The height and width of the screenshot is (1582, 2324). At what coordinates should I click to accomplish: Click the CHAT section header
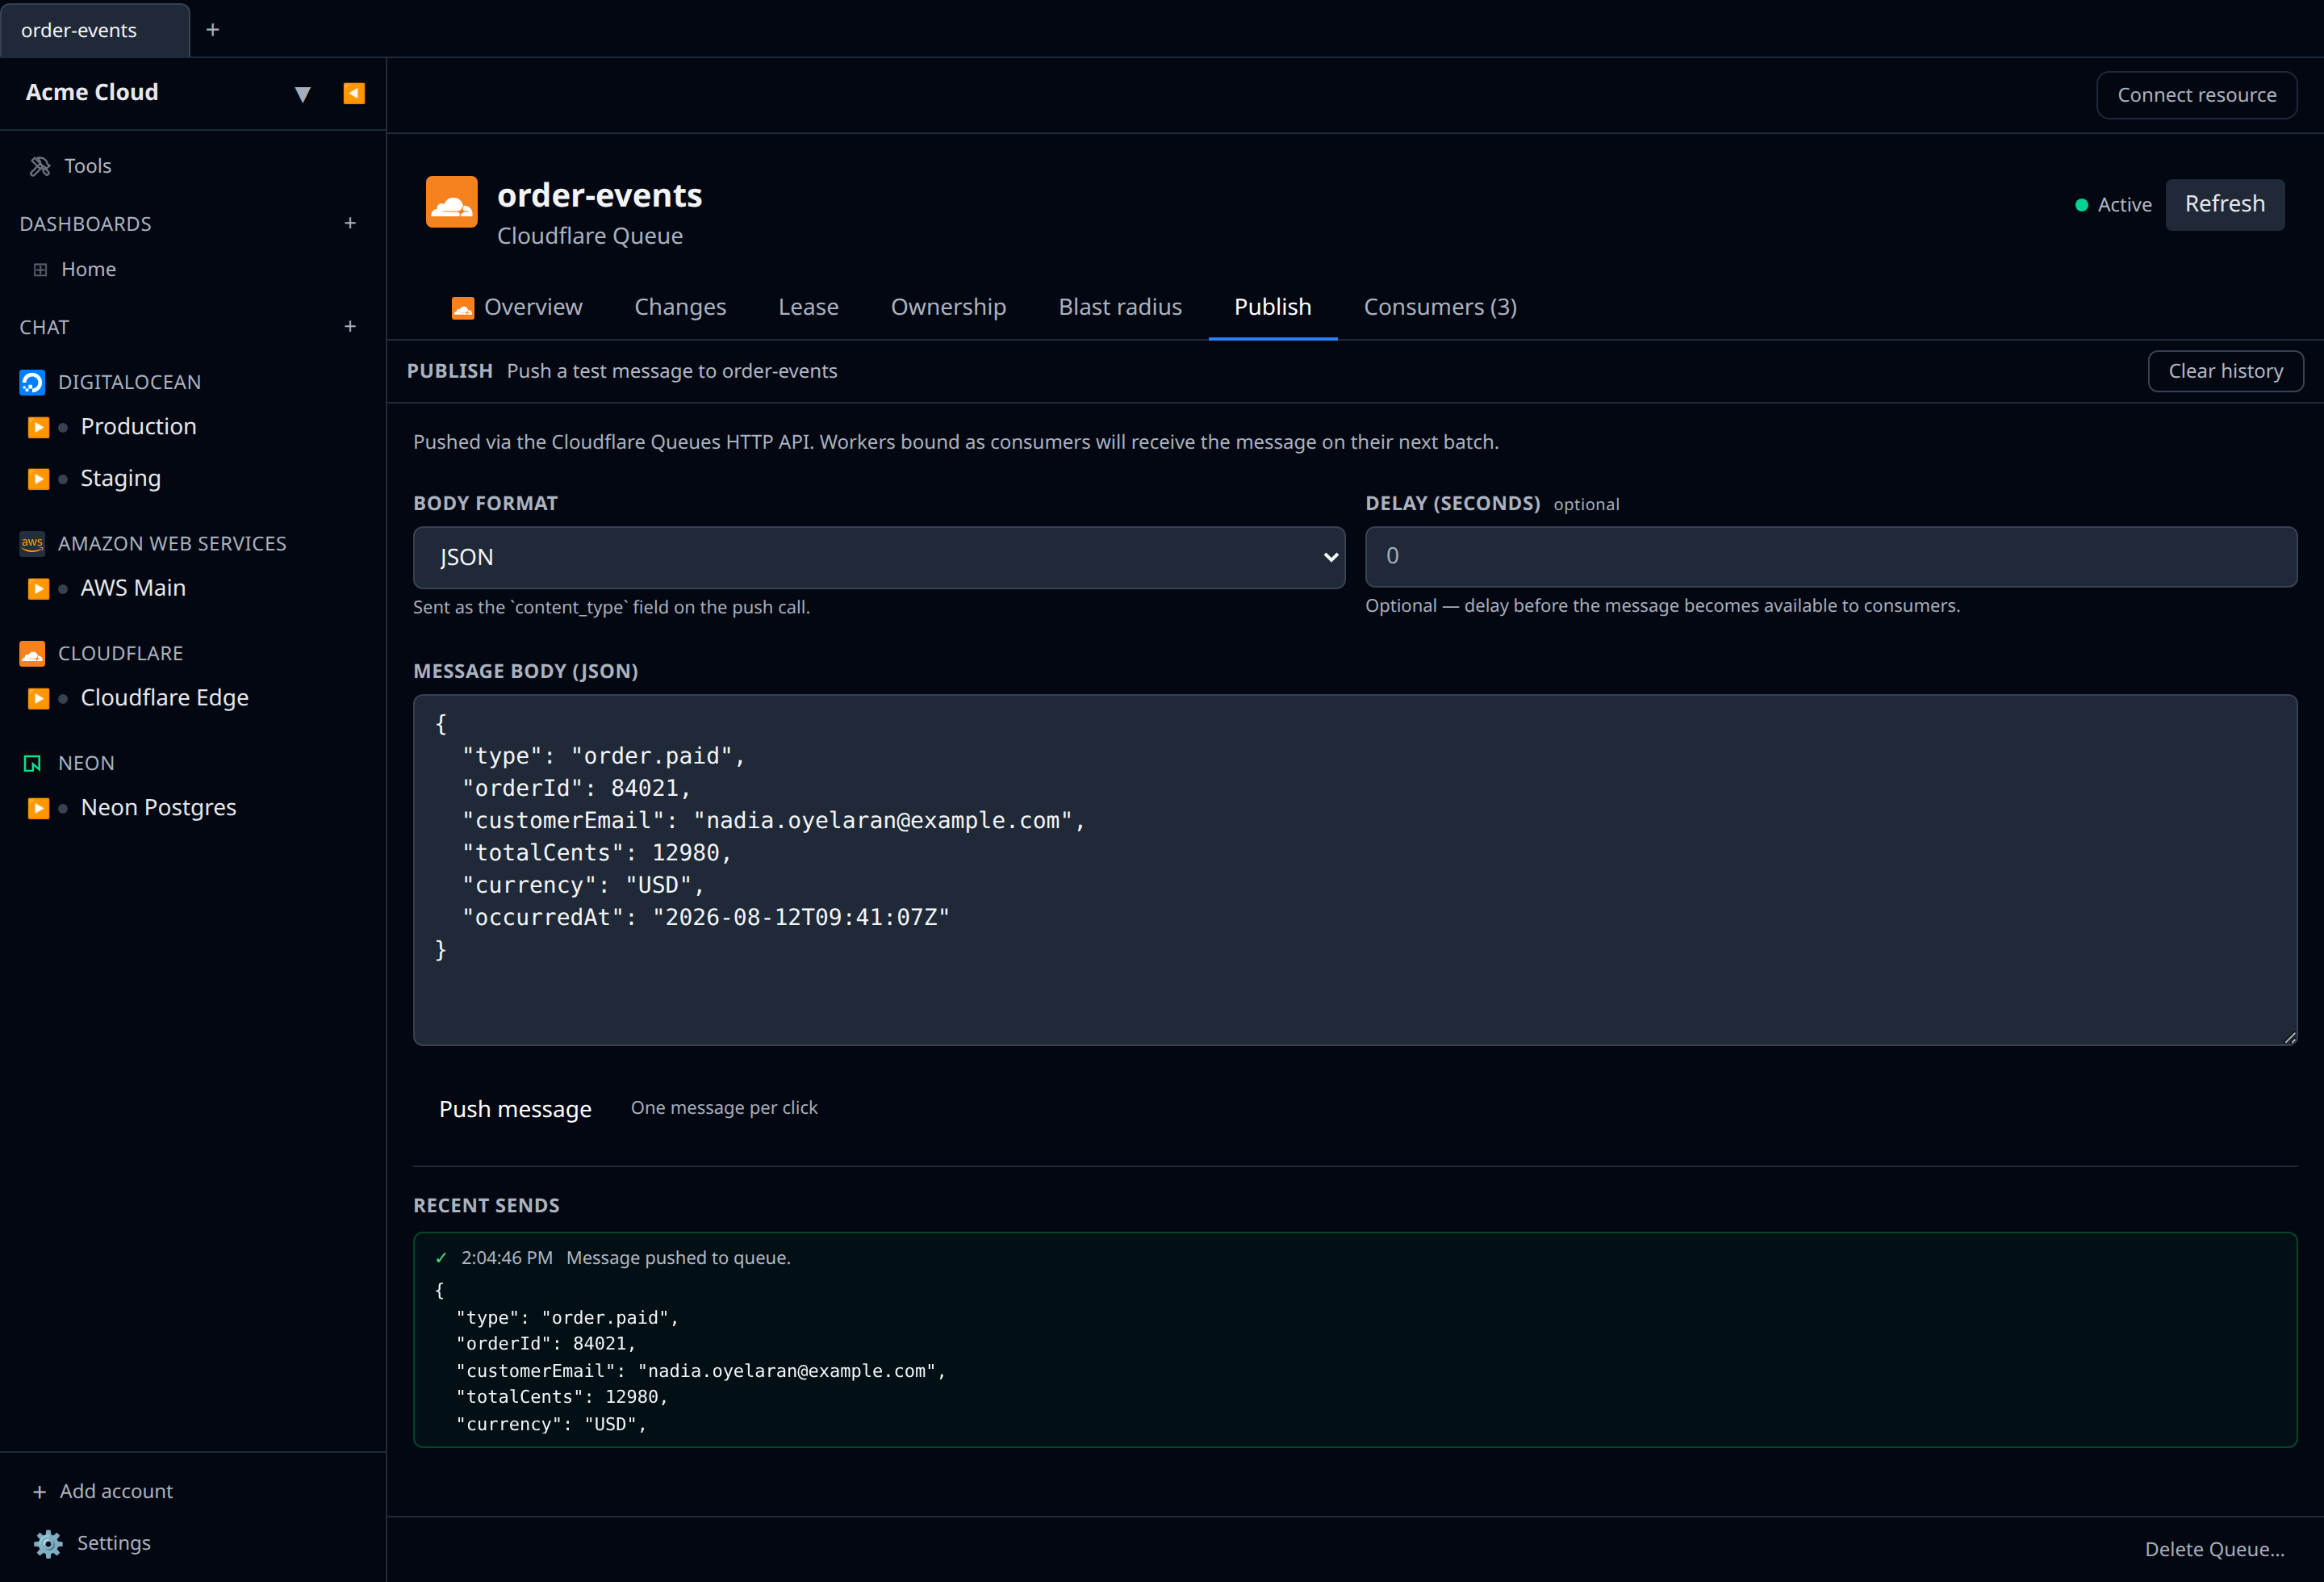coord(45,327)
